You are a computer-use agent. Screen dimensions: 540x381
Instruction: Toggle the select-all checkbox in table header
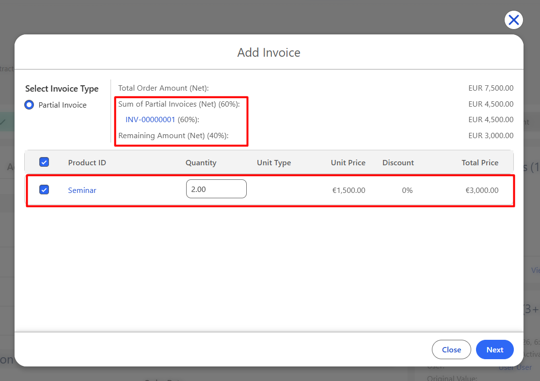44,162
